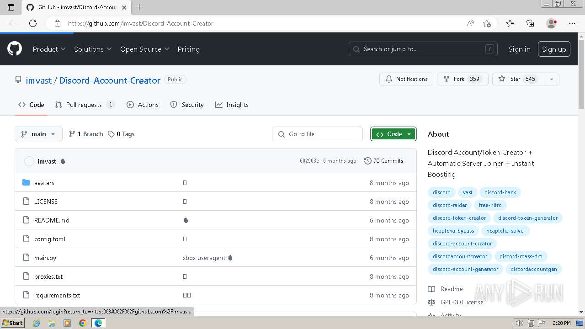Click the Go to file search field

point(317,134)
